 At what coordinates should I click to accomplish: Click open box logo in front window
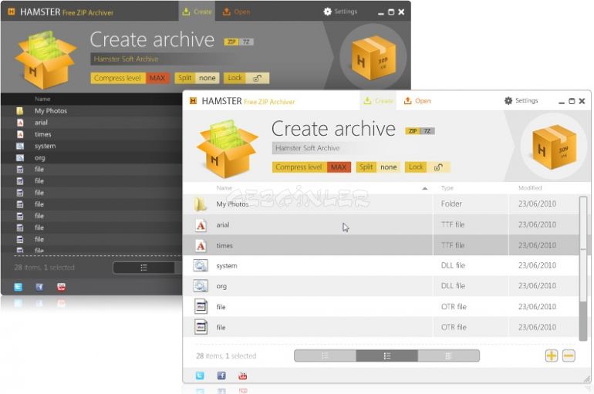[x=228, y=149]
